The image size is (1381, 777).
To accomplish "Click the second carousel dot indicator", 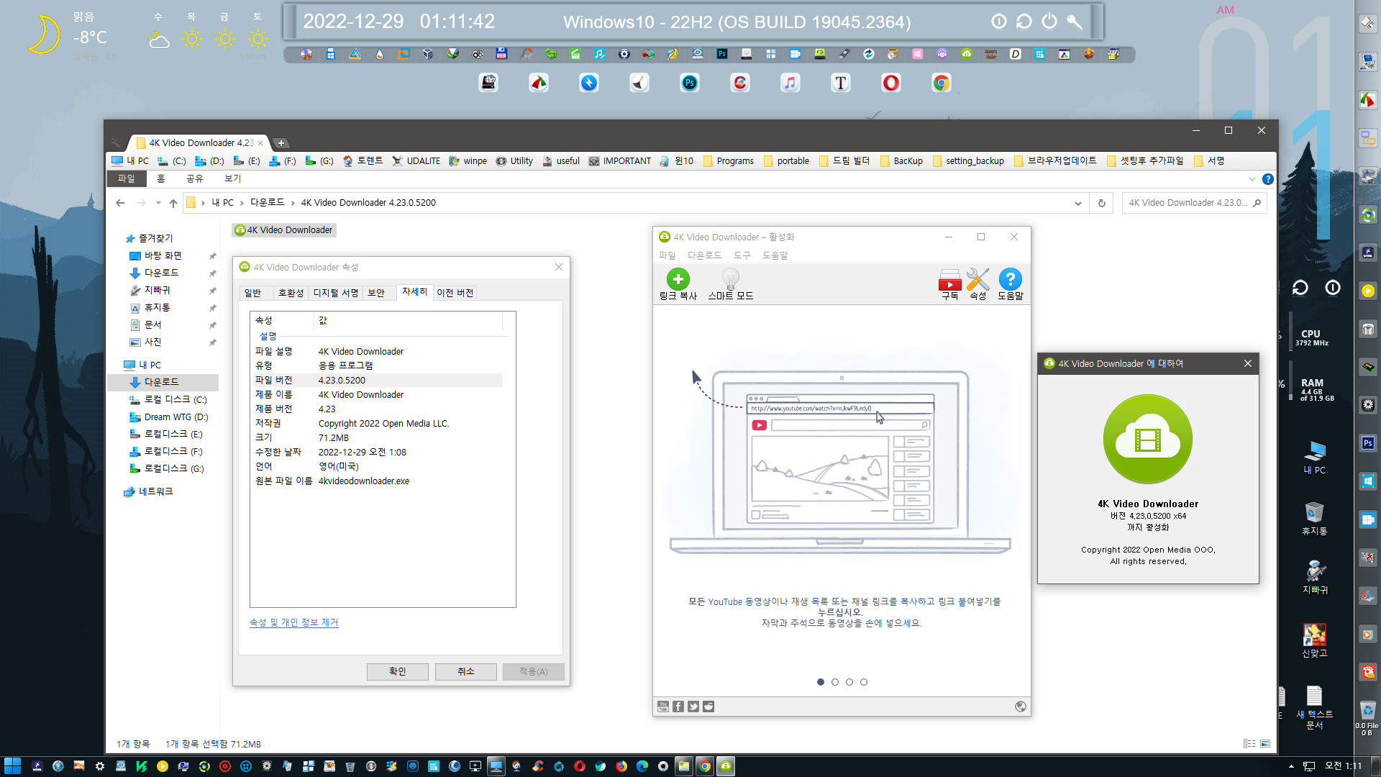I will (x=834, y=682).
